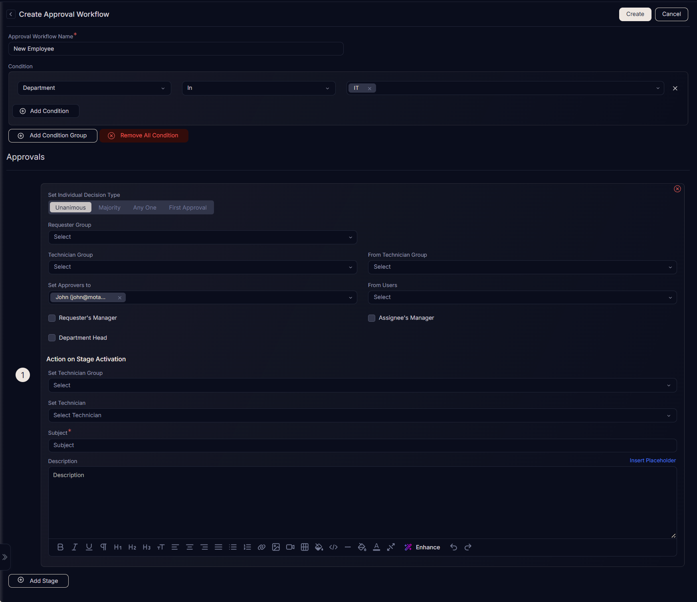Click the Cancel button

[x=671, y=14]
